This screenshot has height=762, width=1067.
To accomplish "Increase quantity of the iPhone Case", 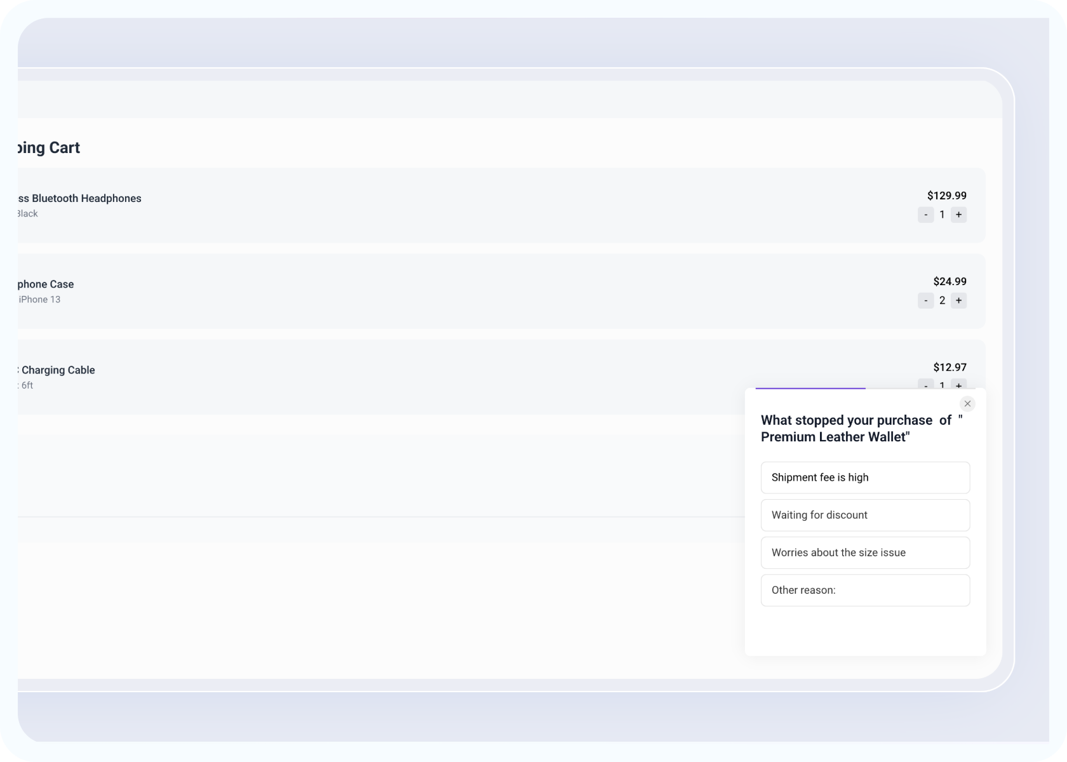I will (x=959, y=300).
